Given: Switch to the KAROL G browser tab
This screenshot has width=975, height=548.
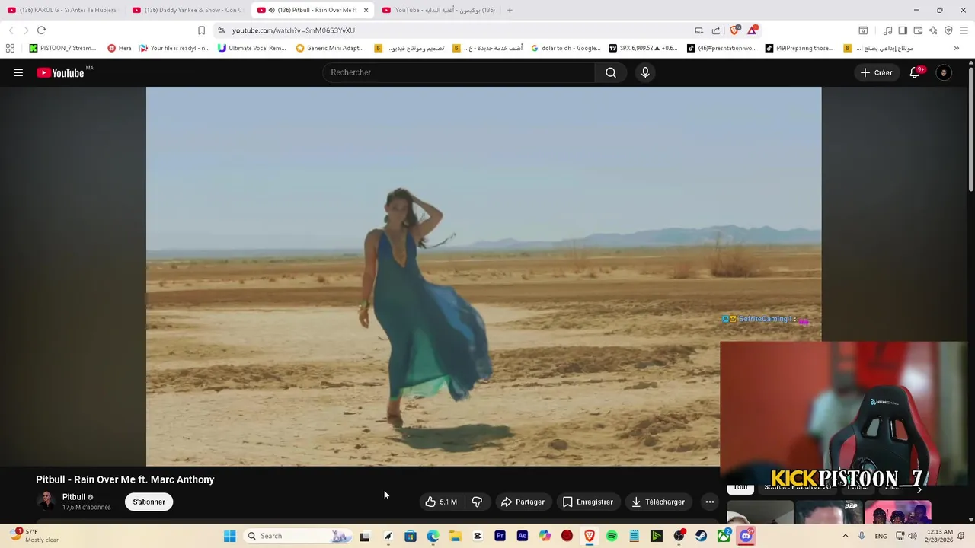Looking at the screenshot, I should pyautogui.click(x=62, y=10).
